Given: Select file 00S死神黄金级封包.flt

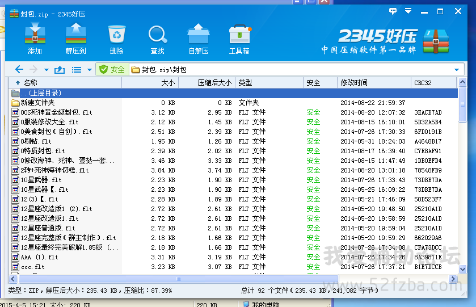Looking at the screenshot, I should 233,112.
